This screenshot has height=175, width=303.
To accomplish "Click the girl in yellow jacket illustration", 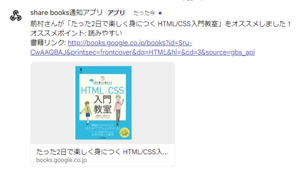I will pos(87,112).
